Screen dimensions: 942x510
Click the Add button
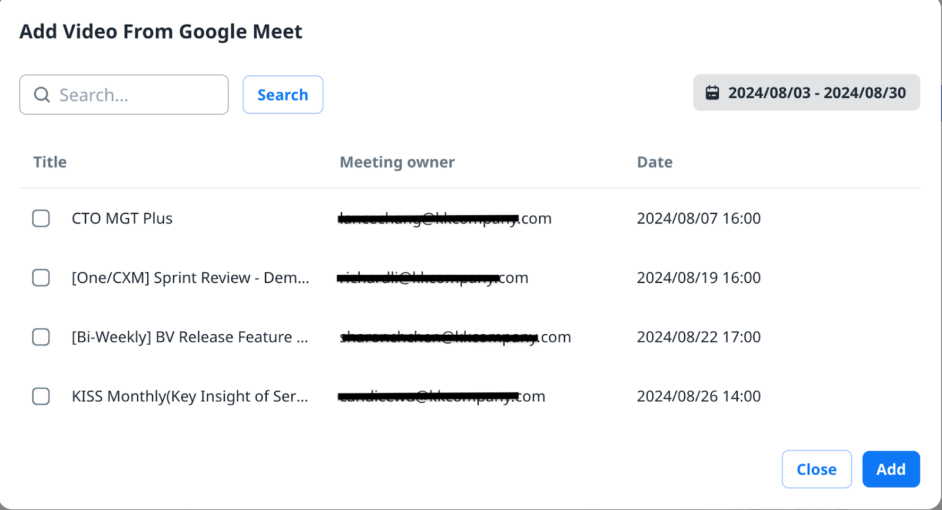click(x=891, y=469)
